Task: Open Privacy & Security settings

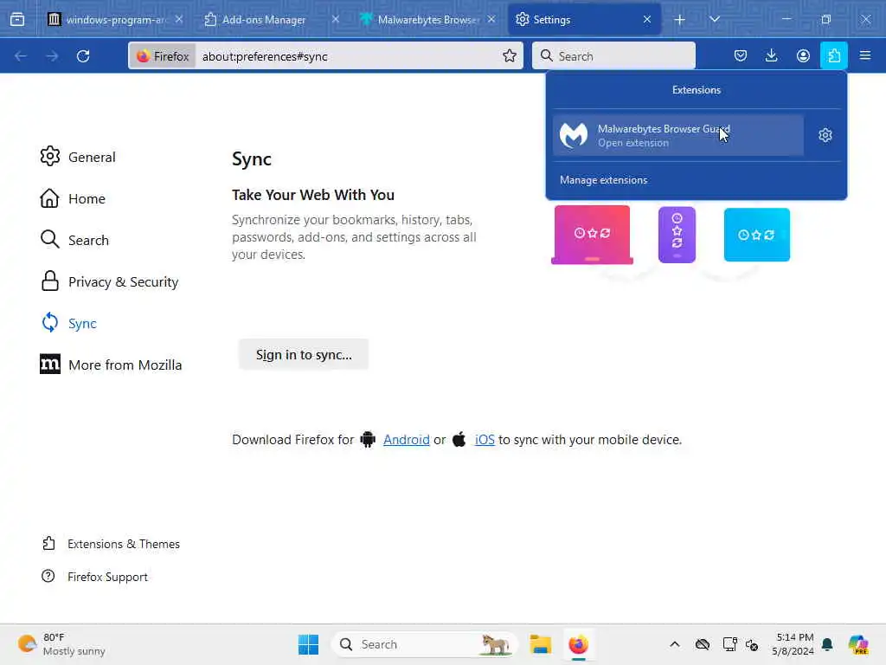Action: (x=110, y=281)
